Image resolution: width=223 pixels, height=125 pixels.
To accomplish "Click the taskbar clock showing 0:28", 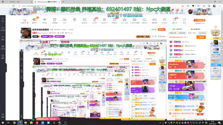I will point(212,123).
